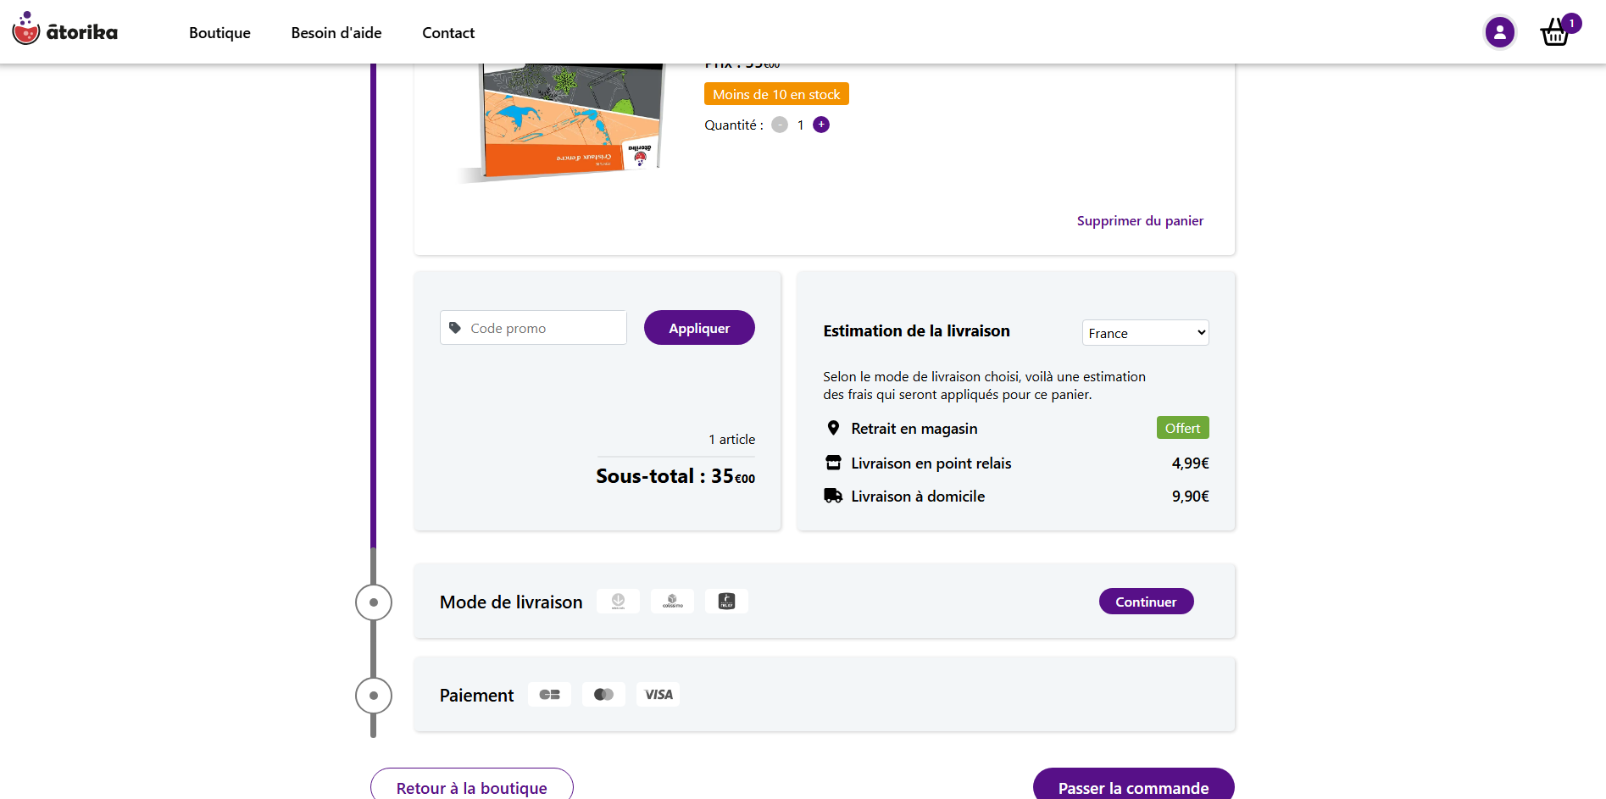The height and width of the screenshot is (799, 1606).
Task: Open the France country dropdown
Action: tap(1145, 333)
